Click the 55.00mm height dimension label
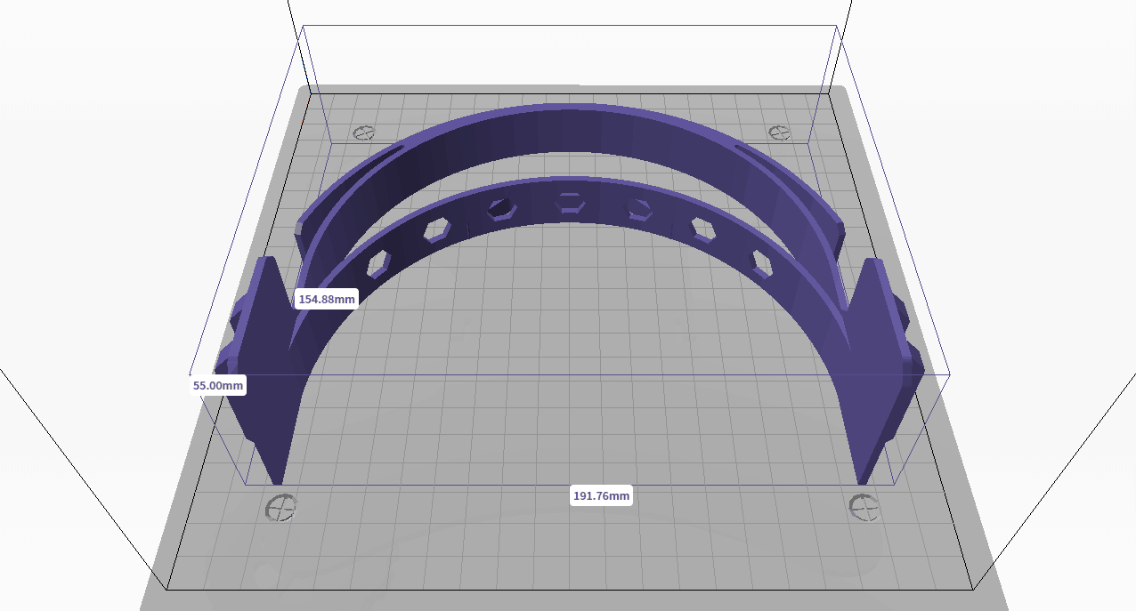 tap(218, 385)
